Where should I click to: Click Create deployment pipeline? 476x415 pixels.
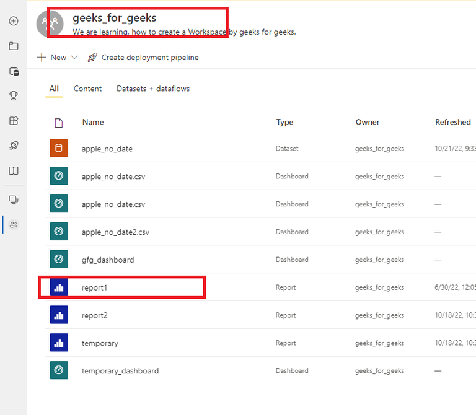click(150, 58)
